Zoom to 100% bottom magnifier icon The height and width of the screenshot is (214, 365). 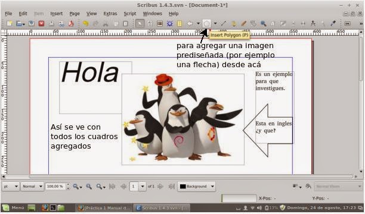[x=89, y=187]
